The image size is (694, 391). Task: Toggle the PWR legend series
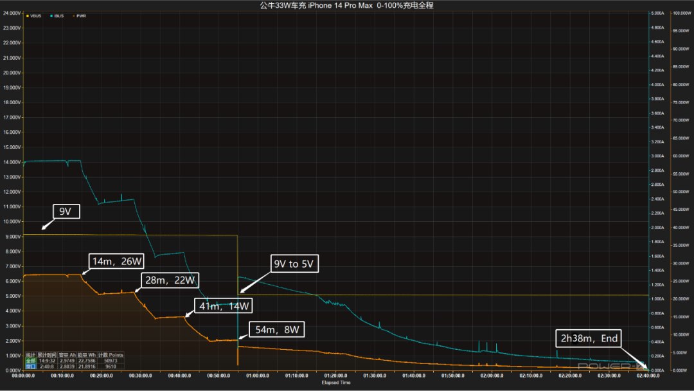(81, 16)
